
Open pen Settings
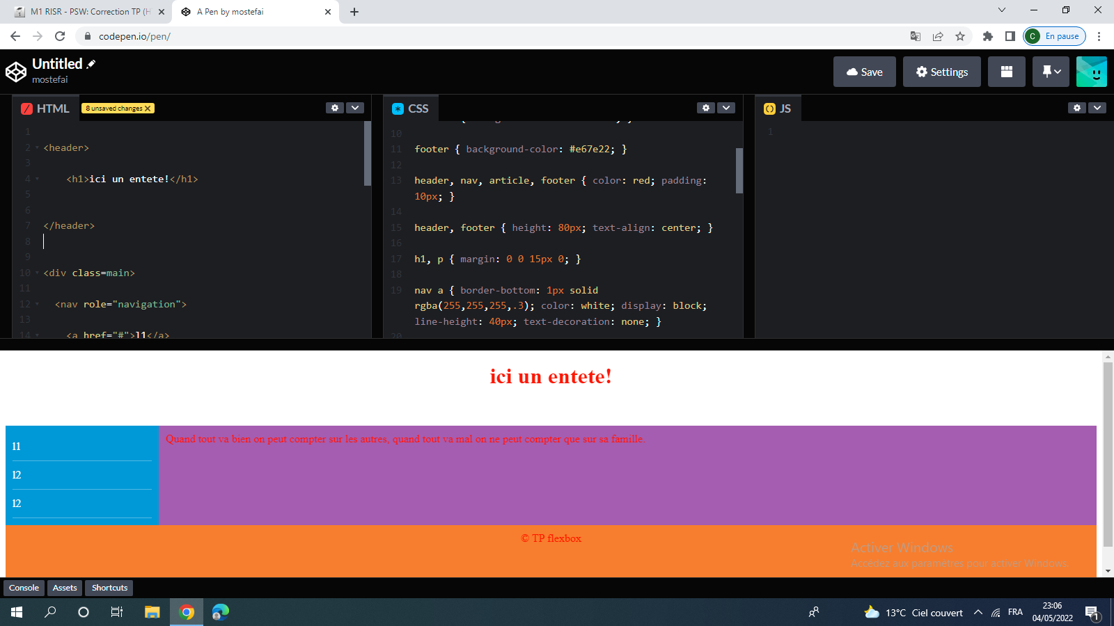pyautogui.click(x=941, y=72)
